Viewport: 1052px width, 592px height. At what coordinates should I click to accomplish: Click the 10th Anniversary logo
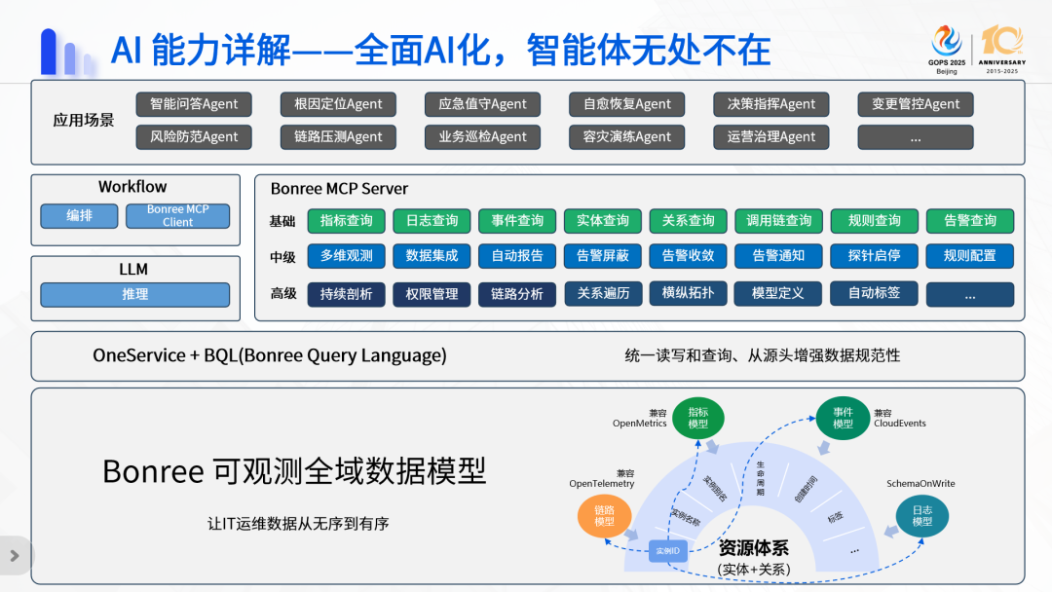click(1001, 50)
